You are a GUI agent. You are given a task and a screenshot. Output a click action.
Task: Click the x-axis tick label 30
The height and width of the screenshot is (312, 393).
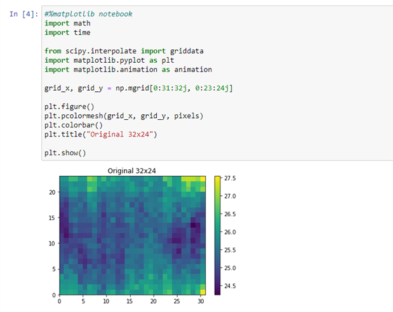coord(201,301)
